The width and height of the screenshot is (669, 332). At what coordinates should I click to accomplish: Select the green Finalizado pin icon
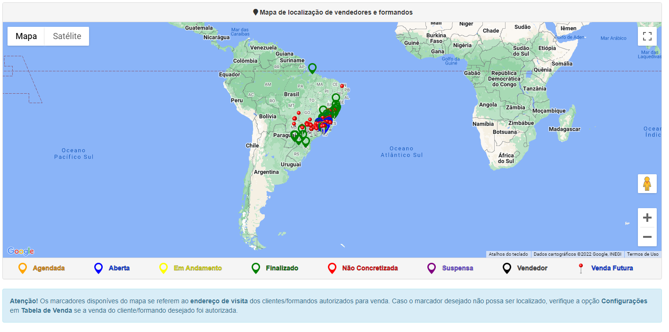click(257, 267)
